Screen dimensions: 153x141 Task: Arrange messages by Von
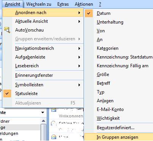click(x=119, y=31)
